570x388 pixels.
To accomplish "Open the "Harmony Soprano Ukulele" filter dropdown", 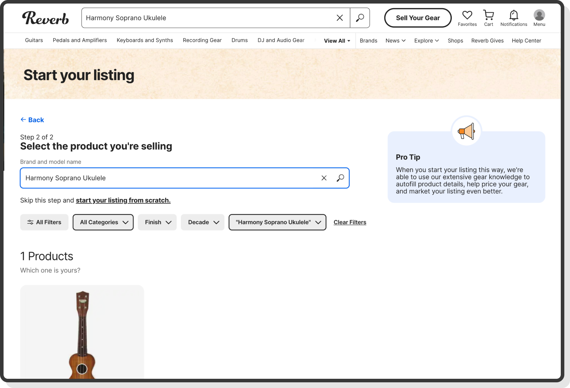I will coord(277,222).
